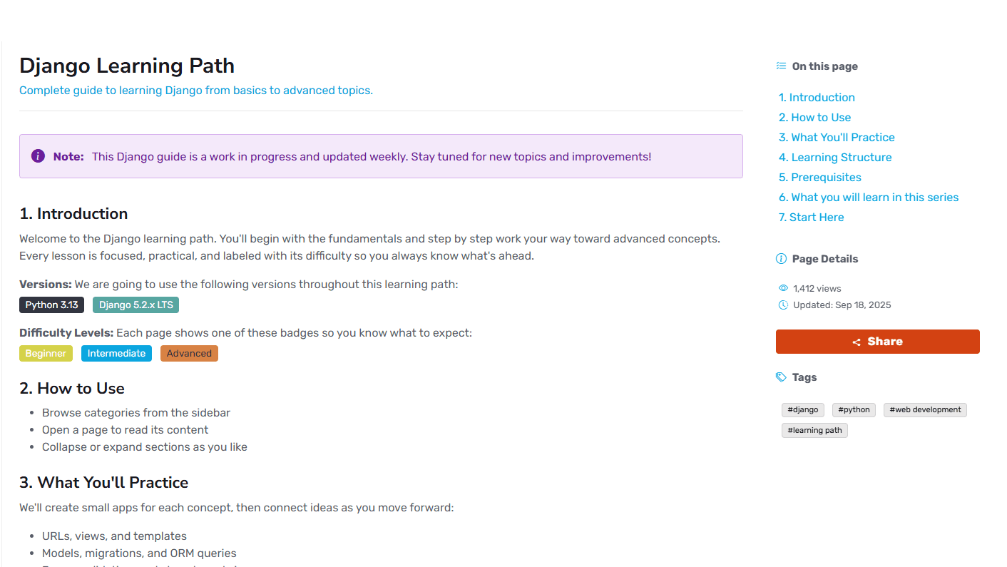Open 6. What you will learn in this series
The image size is (1007, 567).
pyautogui.click(x=869, y=197)
